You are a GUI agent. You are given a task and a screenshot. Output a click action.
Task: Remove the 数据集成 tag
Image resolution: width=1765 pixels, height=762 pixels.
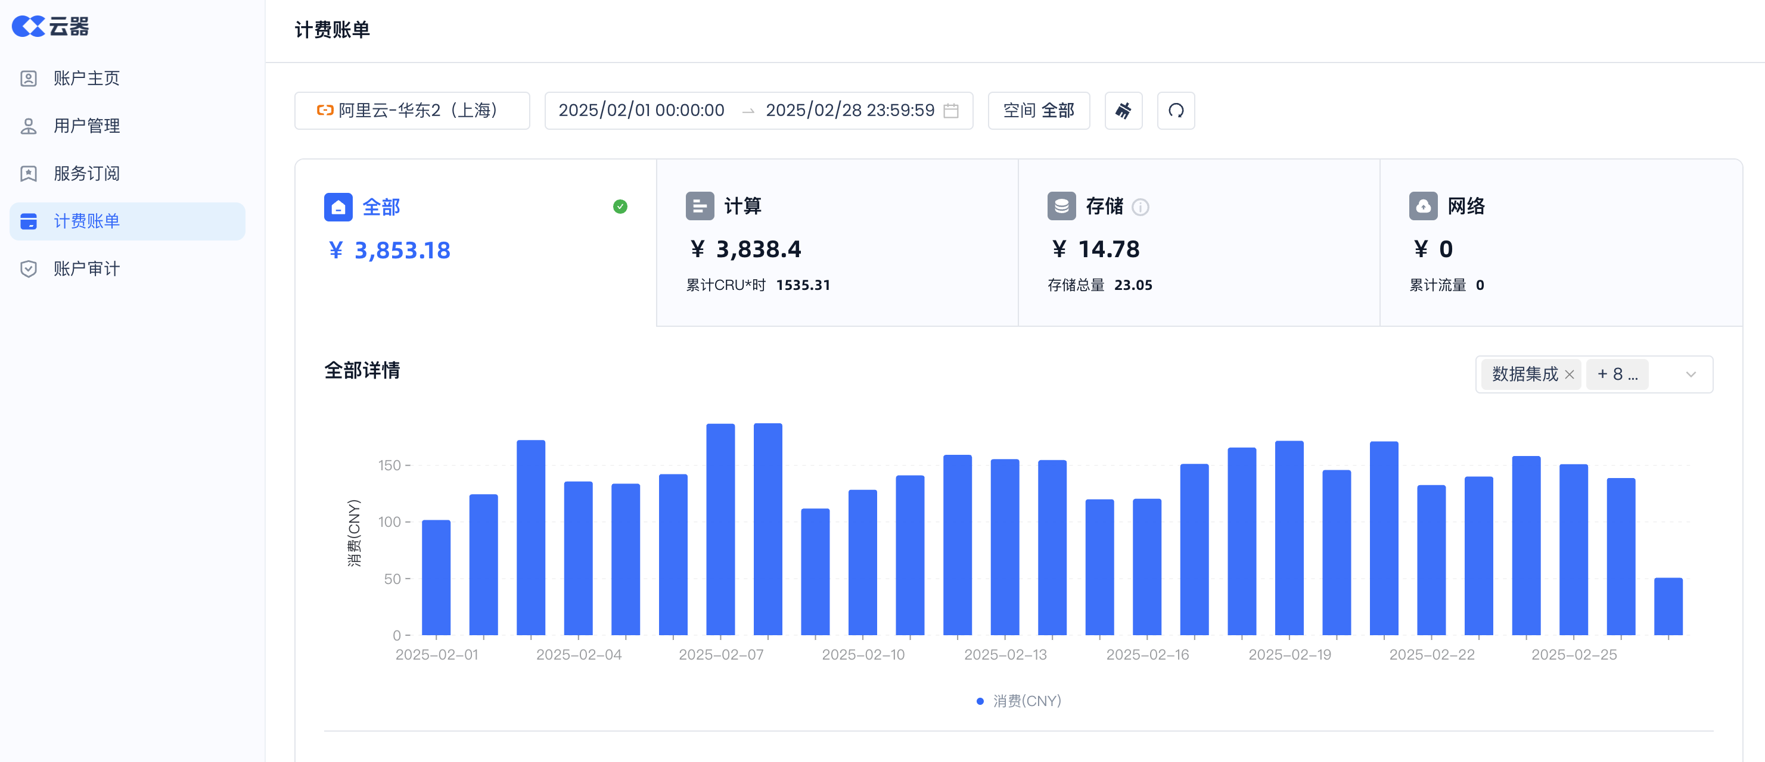(x=1569, y=374)
